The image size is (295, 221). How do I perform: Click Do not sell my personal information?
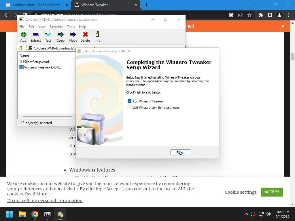tap(45, 201)
